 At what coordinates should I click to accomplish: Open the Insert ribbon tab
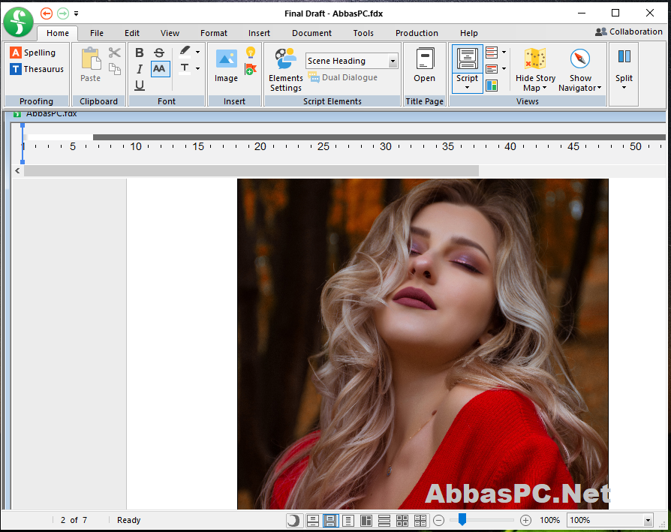point(259,33)
